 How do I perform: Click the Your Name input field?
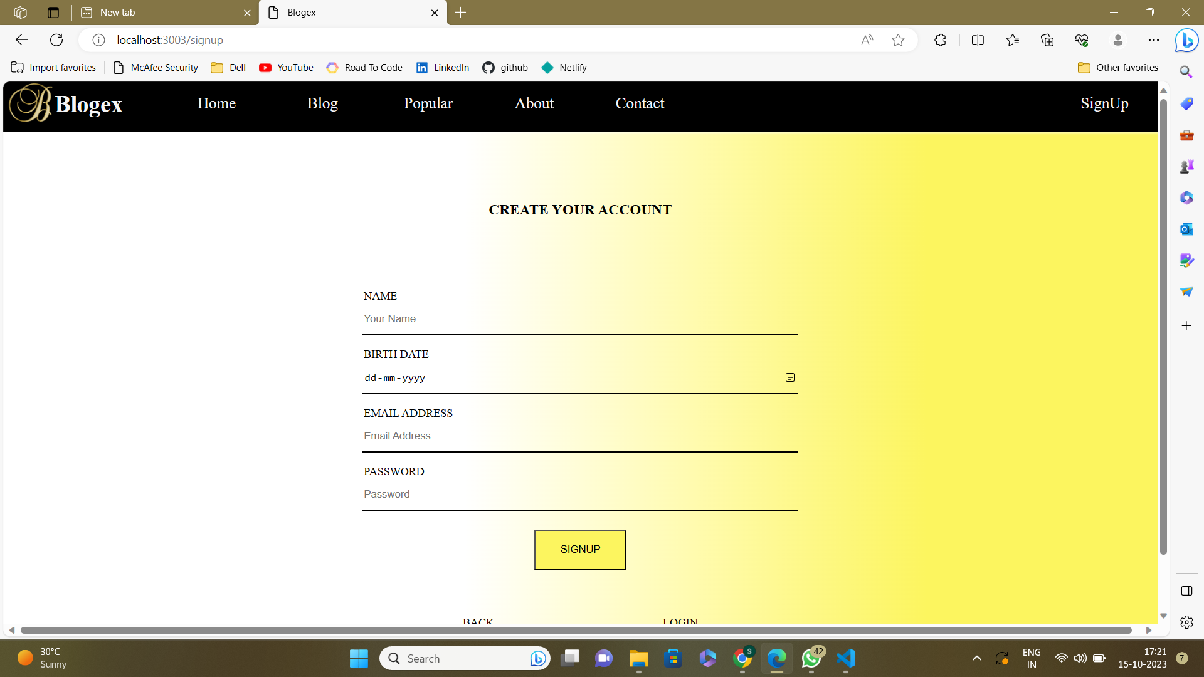tap(579, 319)
